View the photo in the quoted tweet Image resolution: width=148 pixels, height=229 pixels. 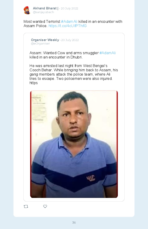(x=74, y=144)
